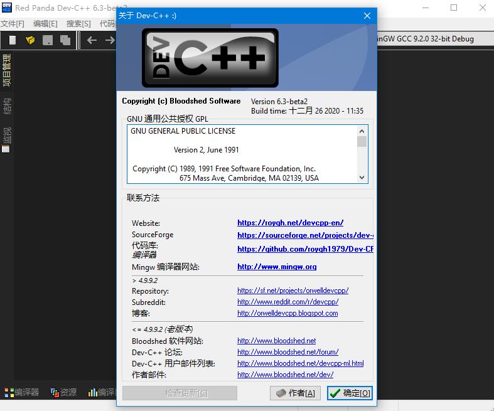Screen dimensions: 494x411
Task: Click the license text scrollbar thumb
Action: tap(362, 141)
